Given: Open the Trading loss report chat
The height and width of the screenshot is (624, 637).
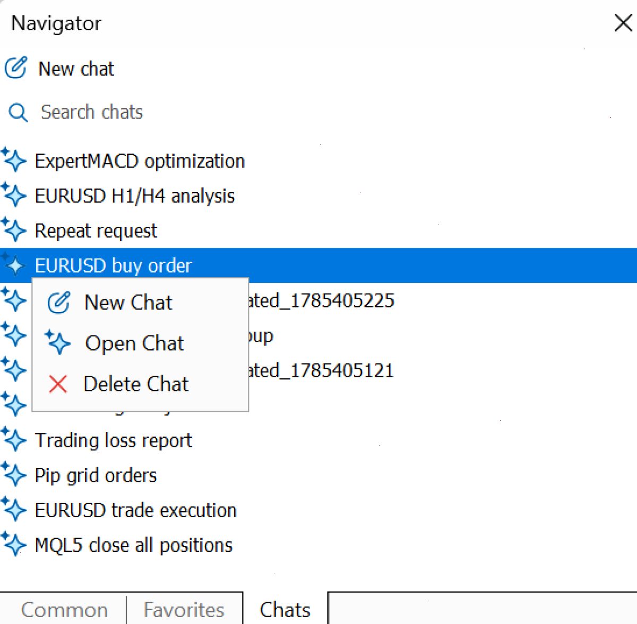Looking at the screenshot, I should tap(114, 440).
